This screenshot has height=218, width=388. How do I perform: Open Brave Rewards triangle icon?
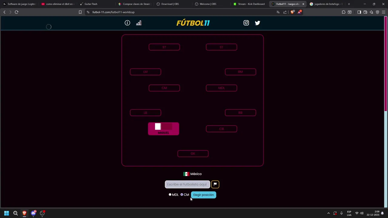[299, 12]
